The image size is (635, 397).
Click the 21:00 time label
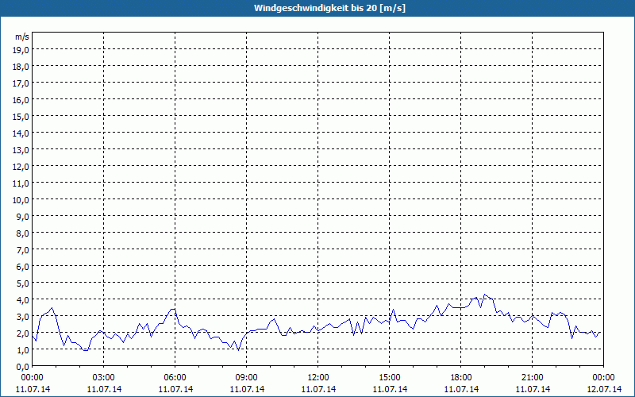pos(532,378)
